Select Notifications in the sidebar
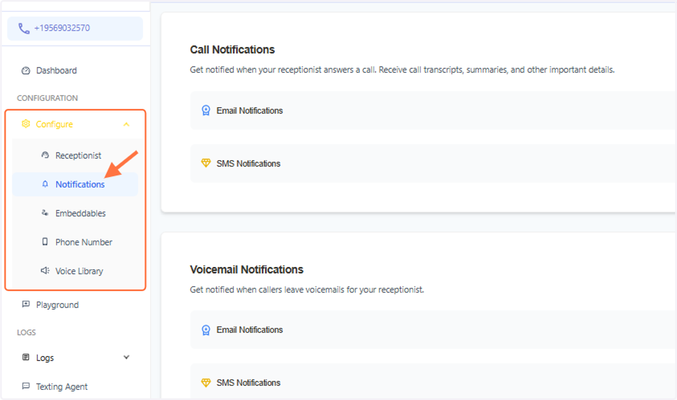Screen dimensions: 677x400 pyautogui.click(x=75, y=184)
